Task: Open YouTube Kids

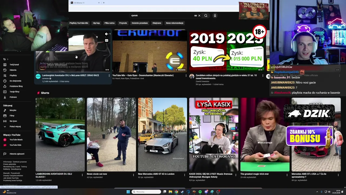Action: pyautogui.click(x=15, y=145)
